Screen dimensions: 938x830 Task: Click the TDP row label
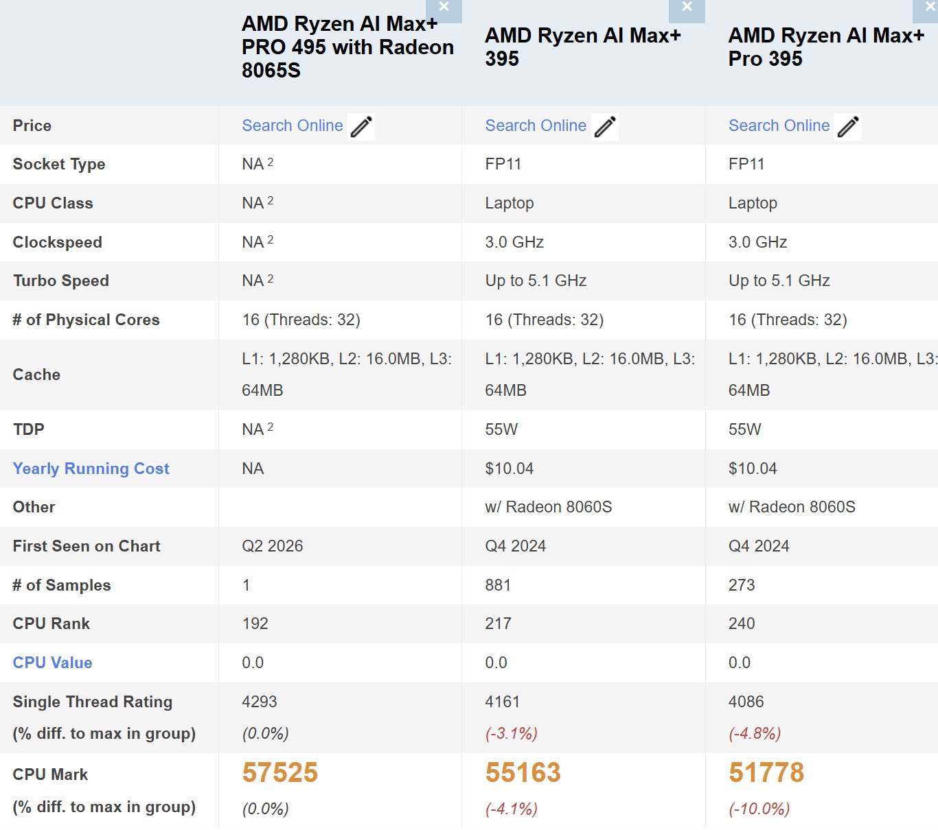click(29, 429)
